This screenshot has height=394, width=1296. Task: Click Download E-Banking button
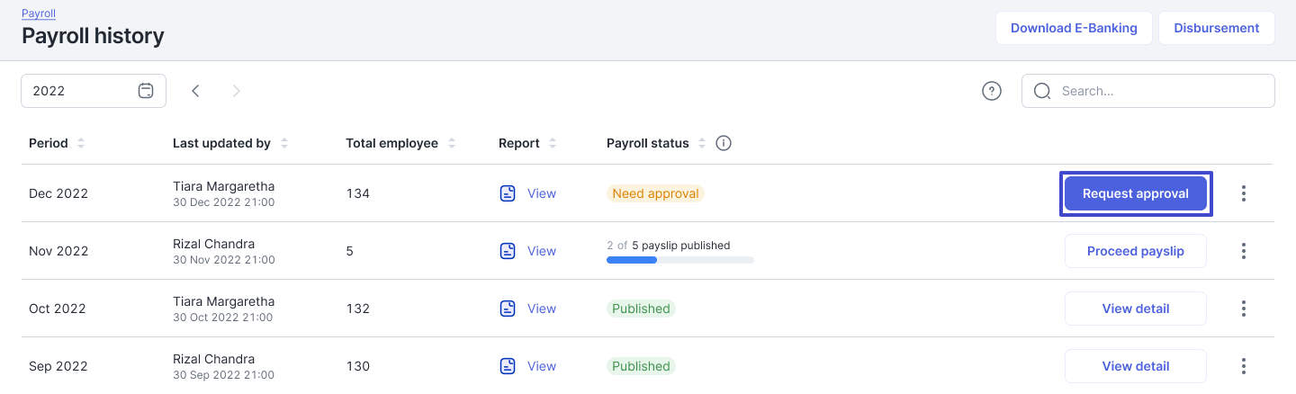point(1074,28)
